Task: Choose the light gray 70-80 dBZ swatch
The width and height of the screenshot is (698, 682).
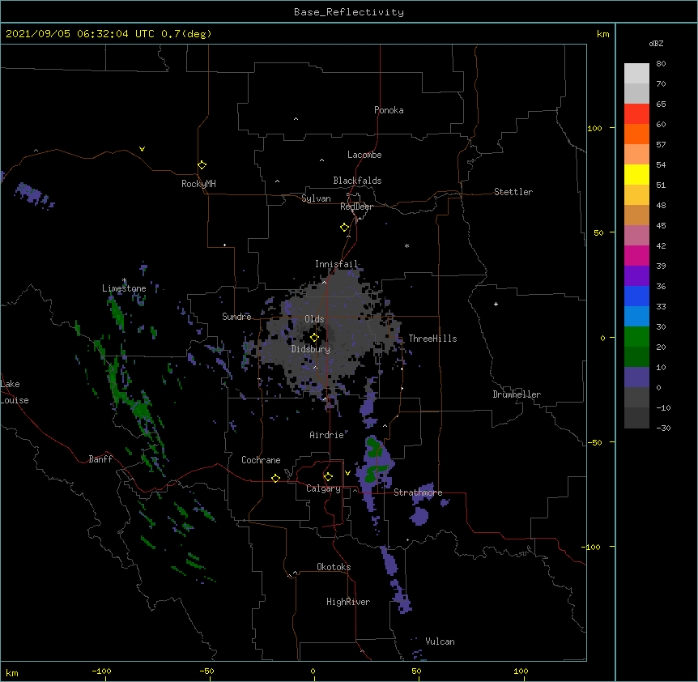Action: [x=636, y=74]
